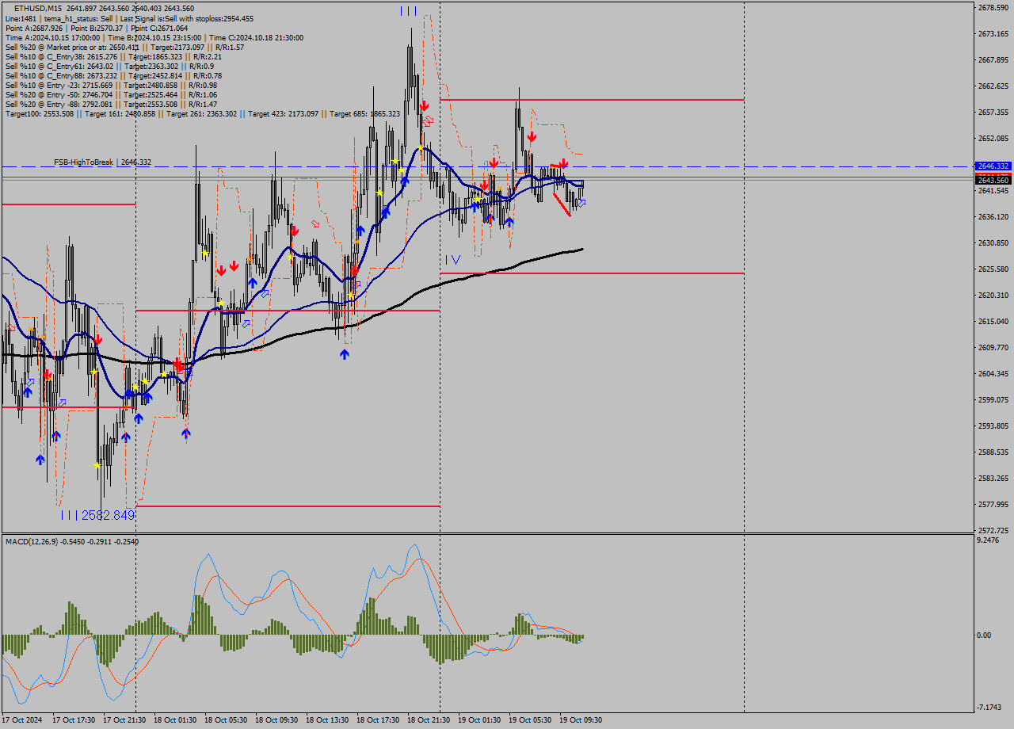Select the Sell %10 @ Entry -23 line

click(111, 85)
